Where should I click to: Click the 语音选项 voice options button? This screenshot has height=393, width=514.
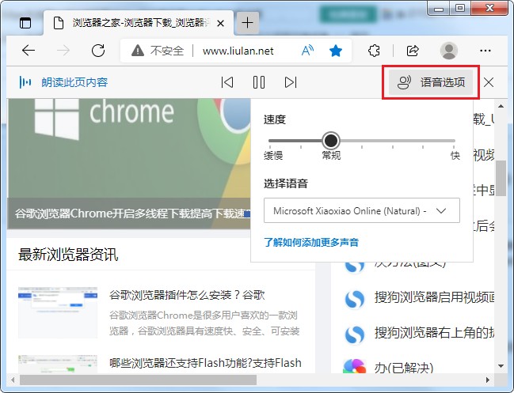(431, 82)
